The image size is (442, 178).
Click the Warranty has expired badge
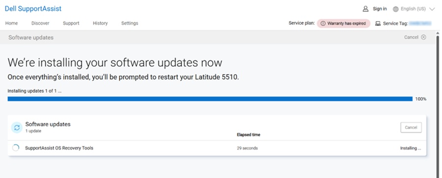coord(344,24)
